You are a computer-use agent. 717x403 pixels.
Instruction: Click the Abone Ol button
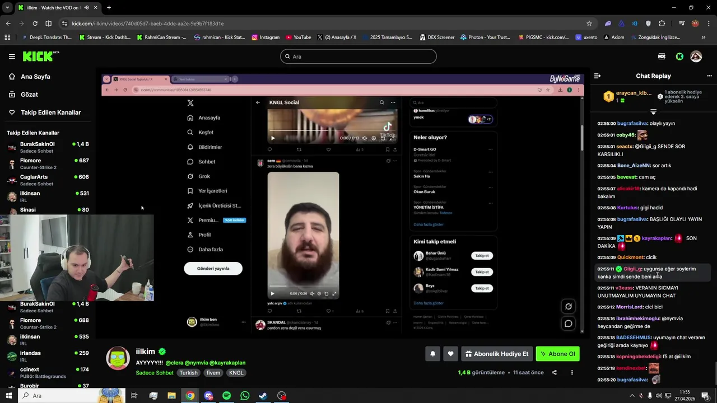point(557,354)
